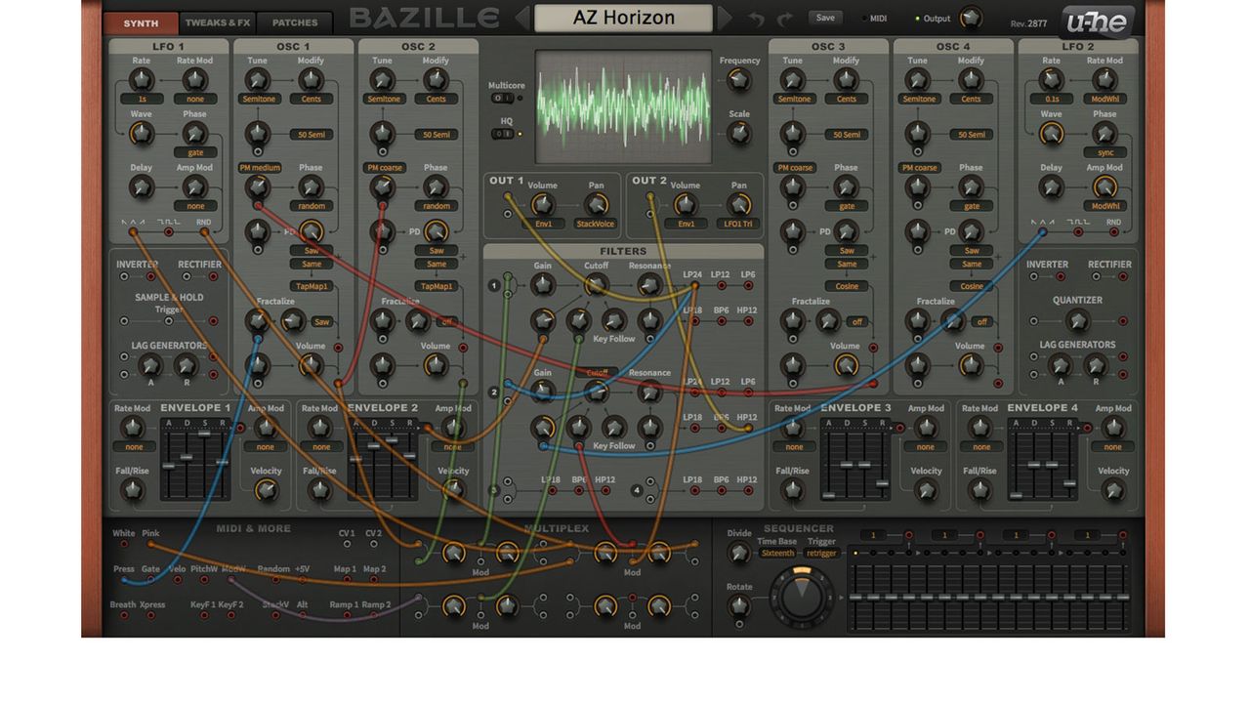Switch to the PATCHES tab
The image size is (1250, 703).
click(295, 22)
